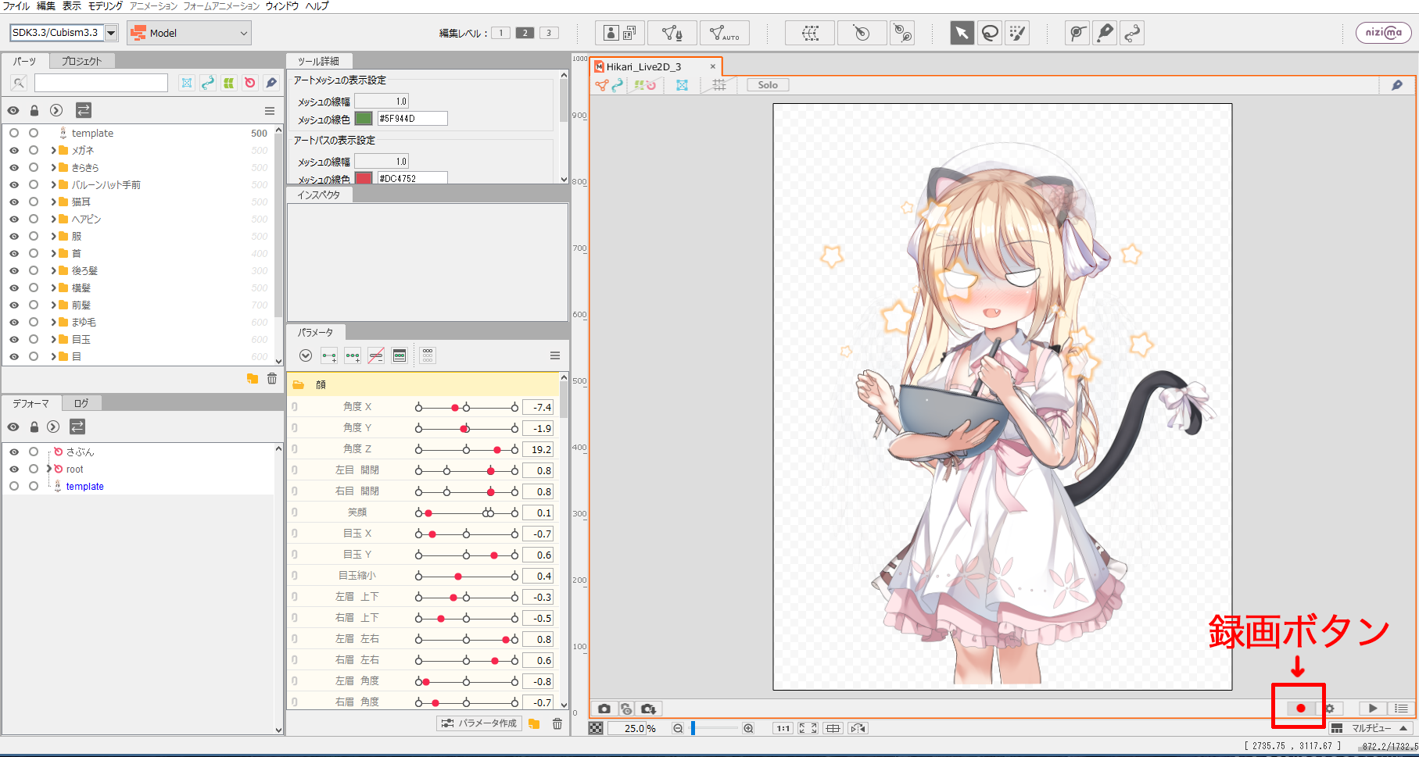Toggle visibility of the 服 folder
The height and width of the screenshot is (757, 1419).
14,236
